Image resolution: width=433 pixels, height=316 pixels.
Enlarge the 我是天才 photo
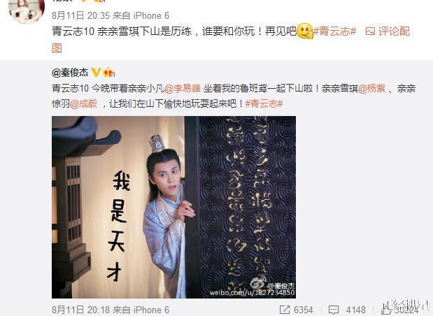[173, 207]
